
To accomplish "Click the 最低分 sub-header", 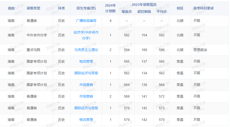I will [127, 12].
